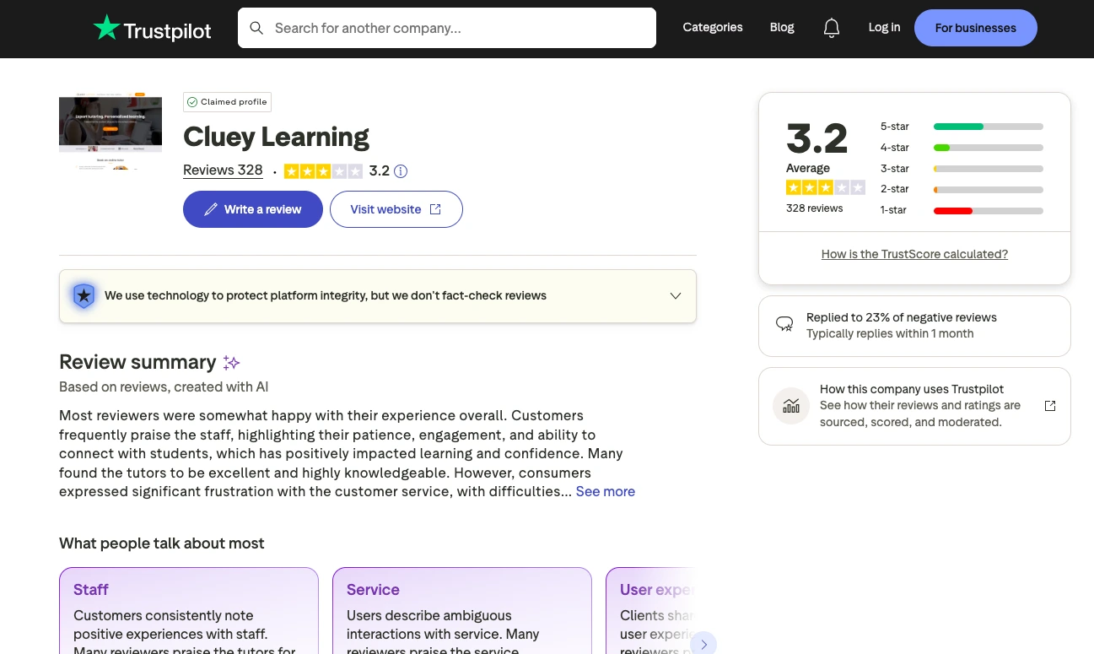Screen dimensions: 1094x654
Task: Click the 5-star rating bar
Action: click(988, 126)
